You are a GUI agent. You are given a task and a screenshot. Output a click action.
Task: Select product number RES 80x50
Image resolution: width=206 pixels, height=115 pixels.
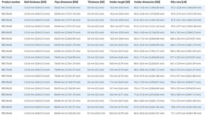(7, 107)
